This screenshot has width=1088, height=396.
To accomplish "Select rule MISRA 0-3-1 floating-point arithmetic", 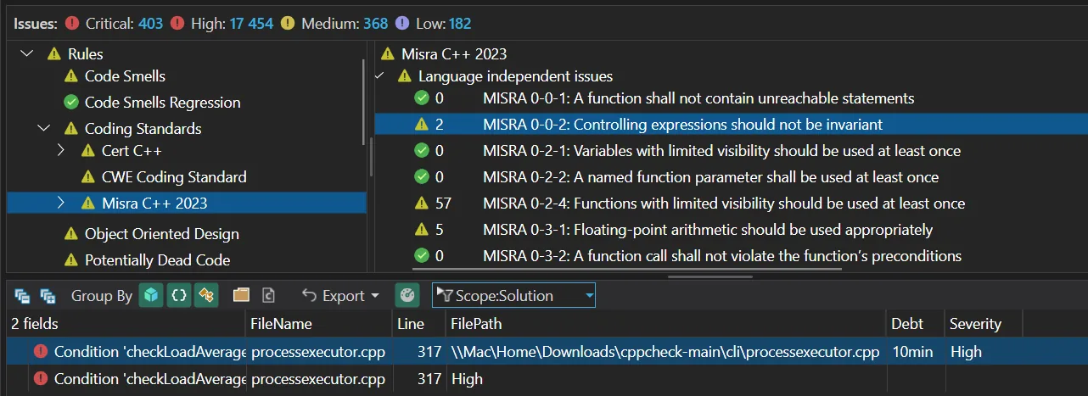I will [708, 230].
